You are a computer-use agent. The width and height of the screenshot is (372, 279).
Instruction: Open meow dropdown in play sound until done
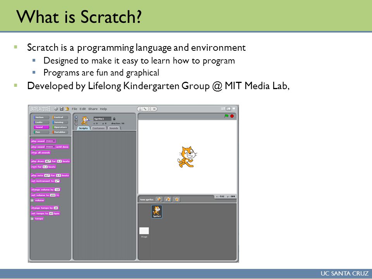pyautogui.click(x=50, y=147)
